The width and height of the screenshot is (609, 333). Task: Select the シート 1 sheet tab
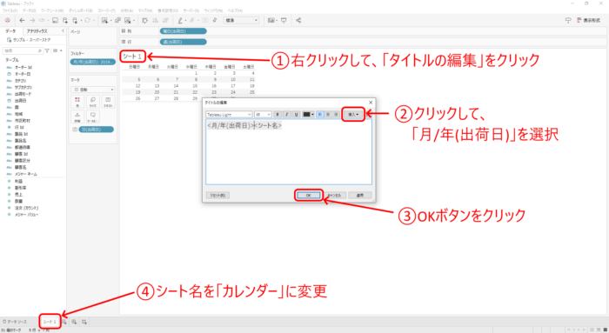(x=50, y=322)
